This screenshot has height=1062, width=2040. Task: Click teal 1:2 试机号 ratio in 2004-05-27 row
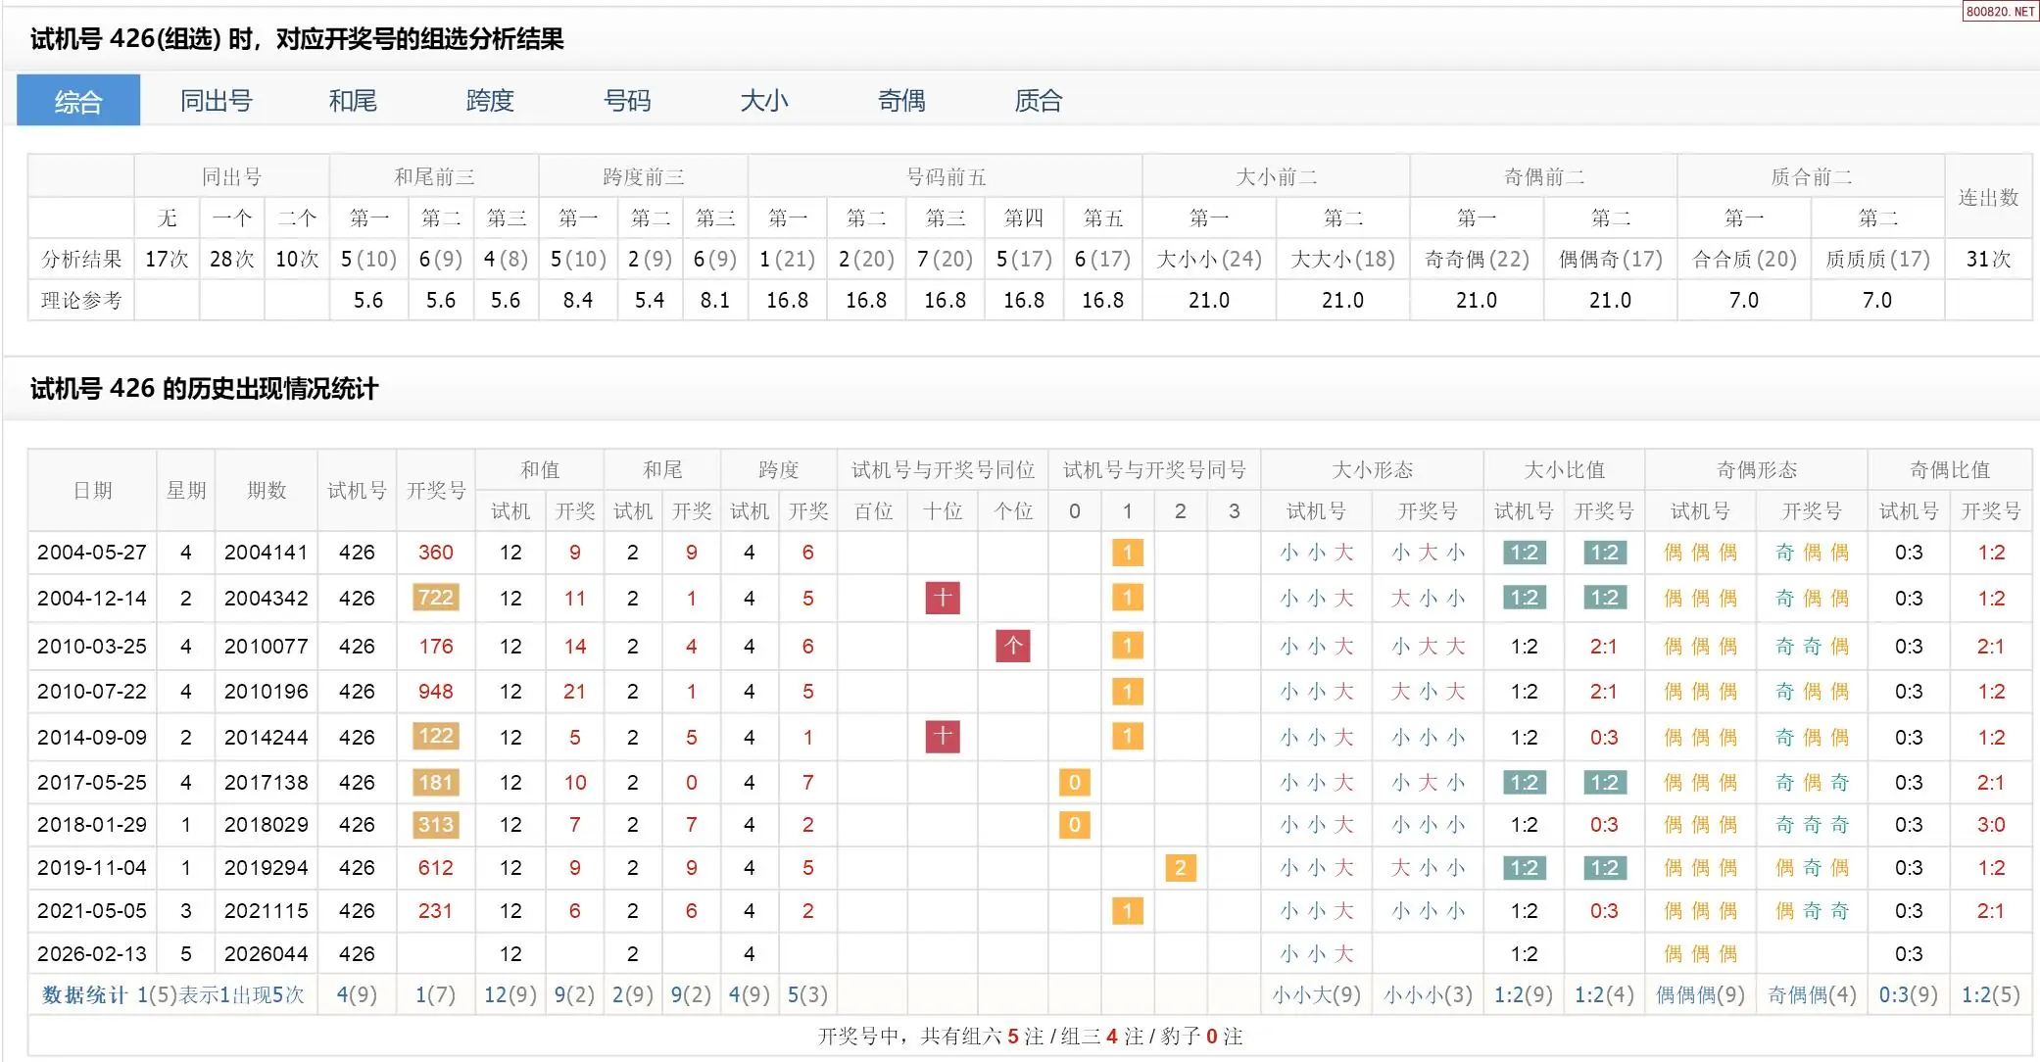1524,553
